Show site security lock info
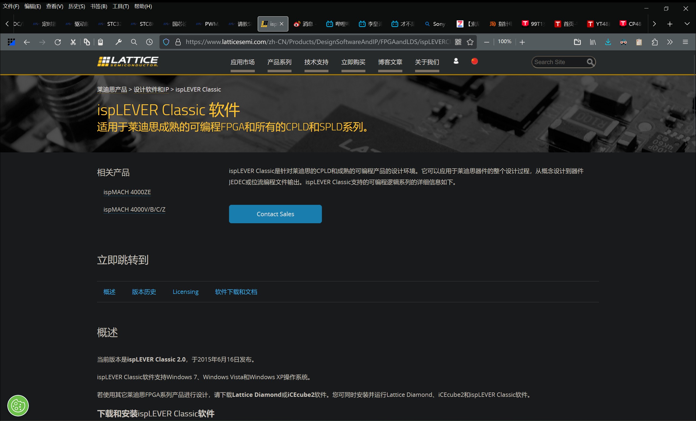 click(x=178, y=42)
